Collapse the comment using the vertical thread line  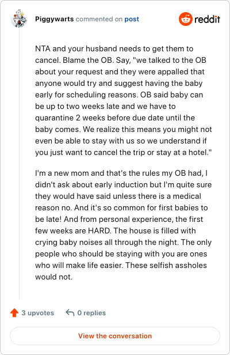19,163
